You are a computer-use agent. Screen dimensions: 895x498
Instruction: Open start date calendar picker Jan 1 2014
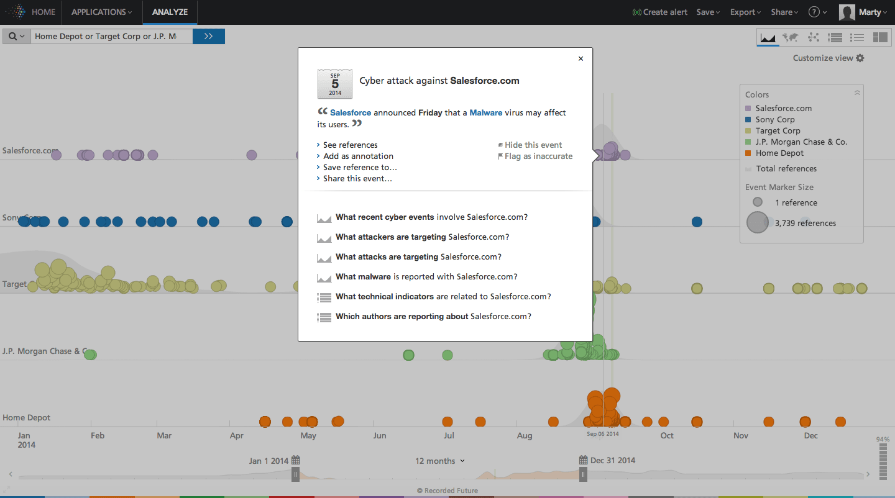click(x=296, y=460)
